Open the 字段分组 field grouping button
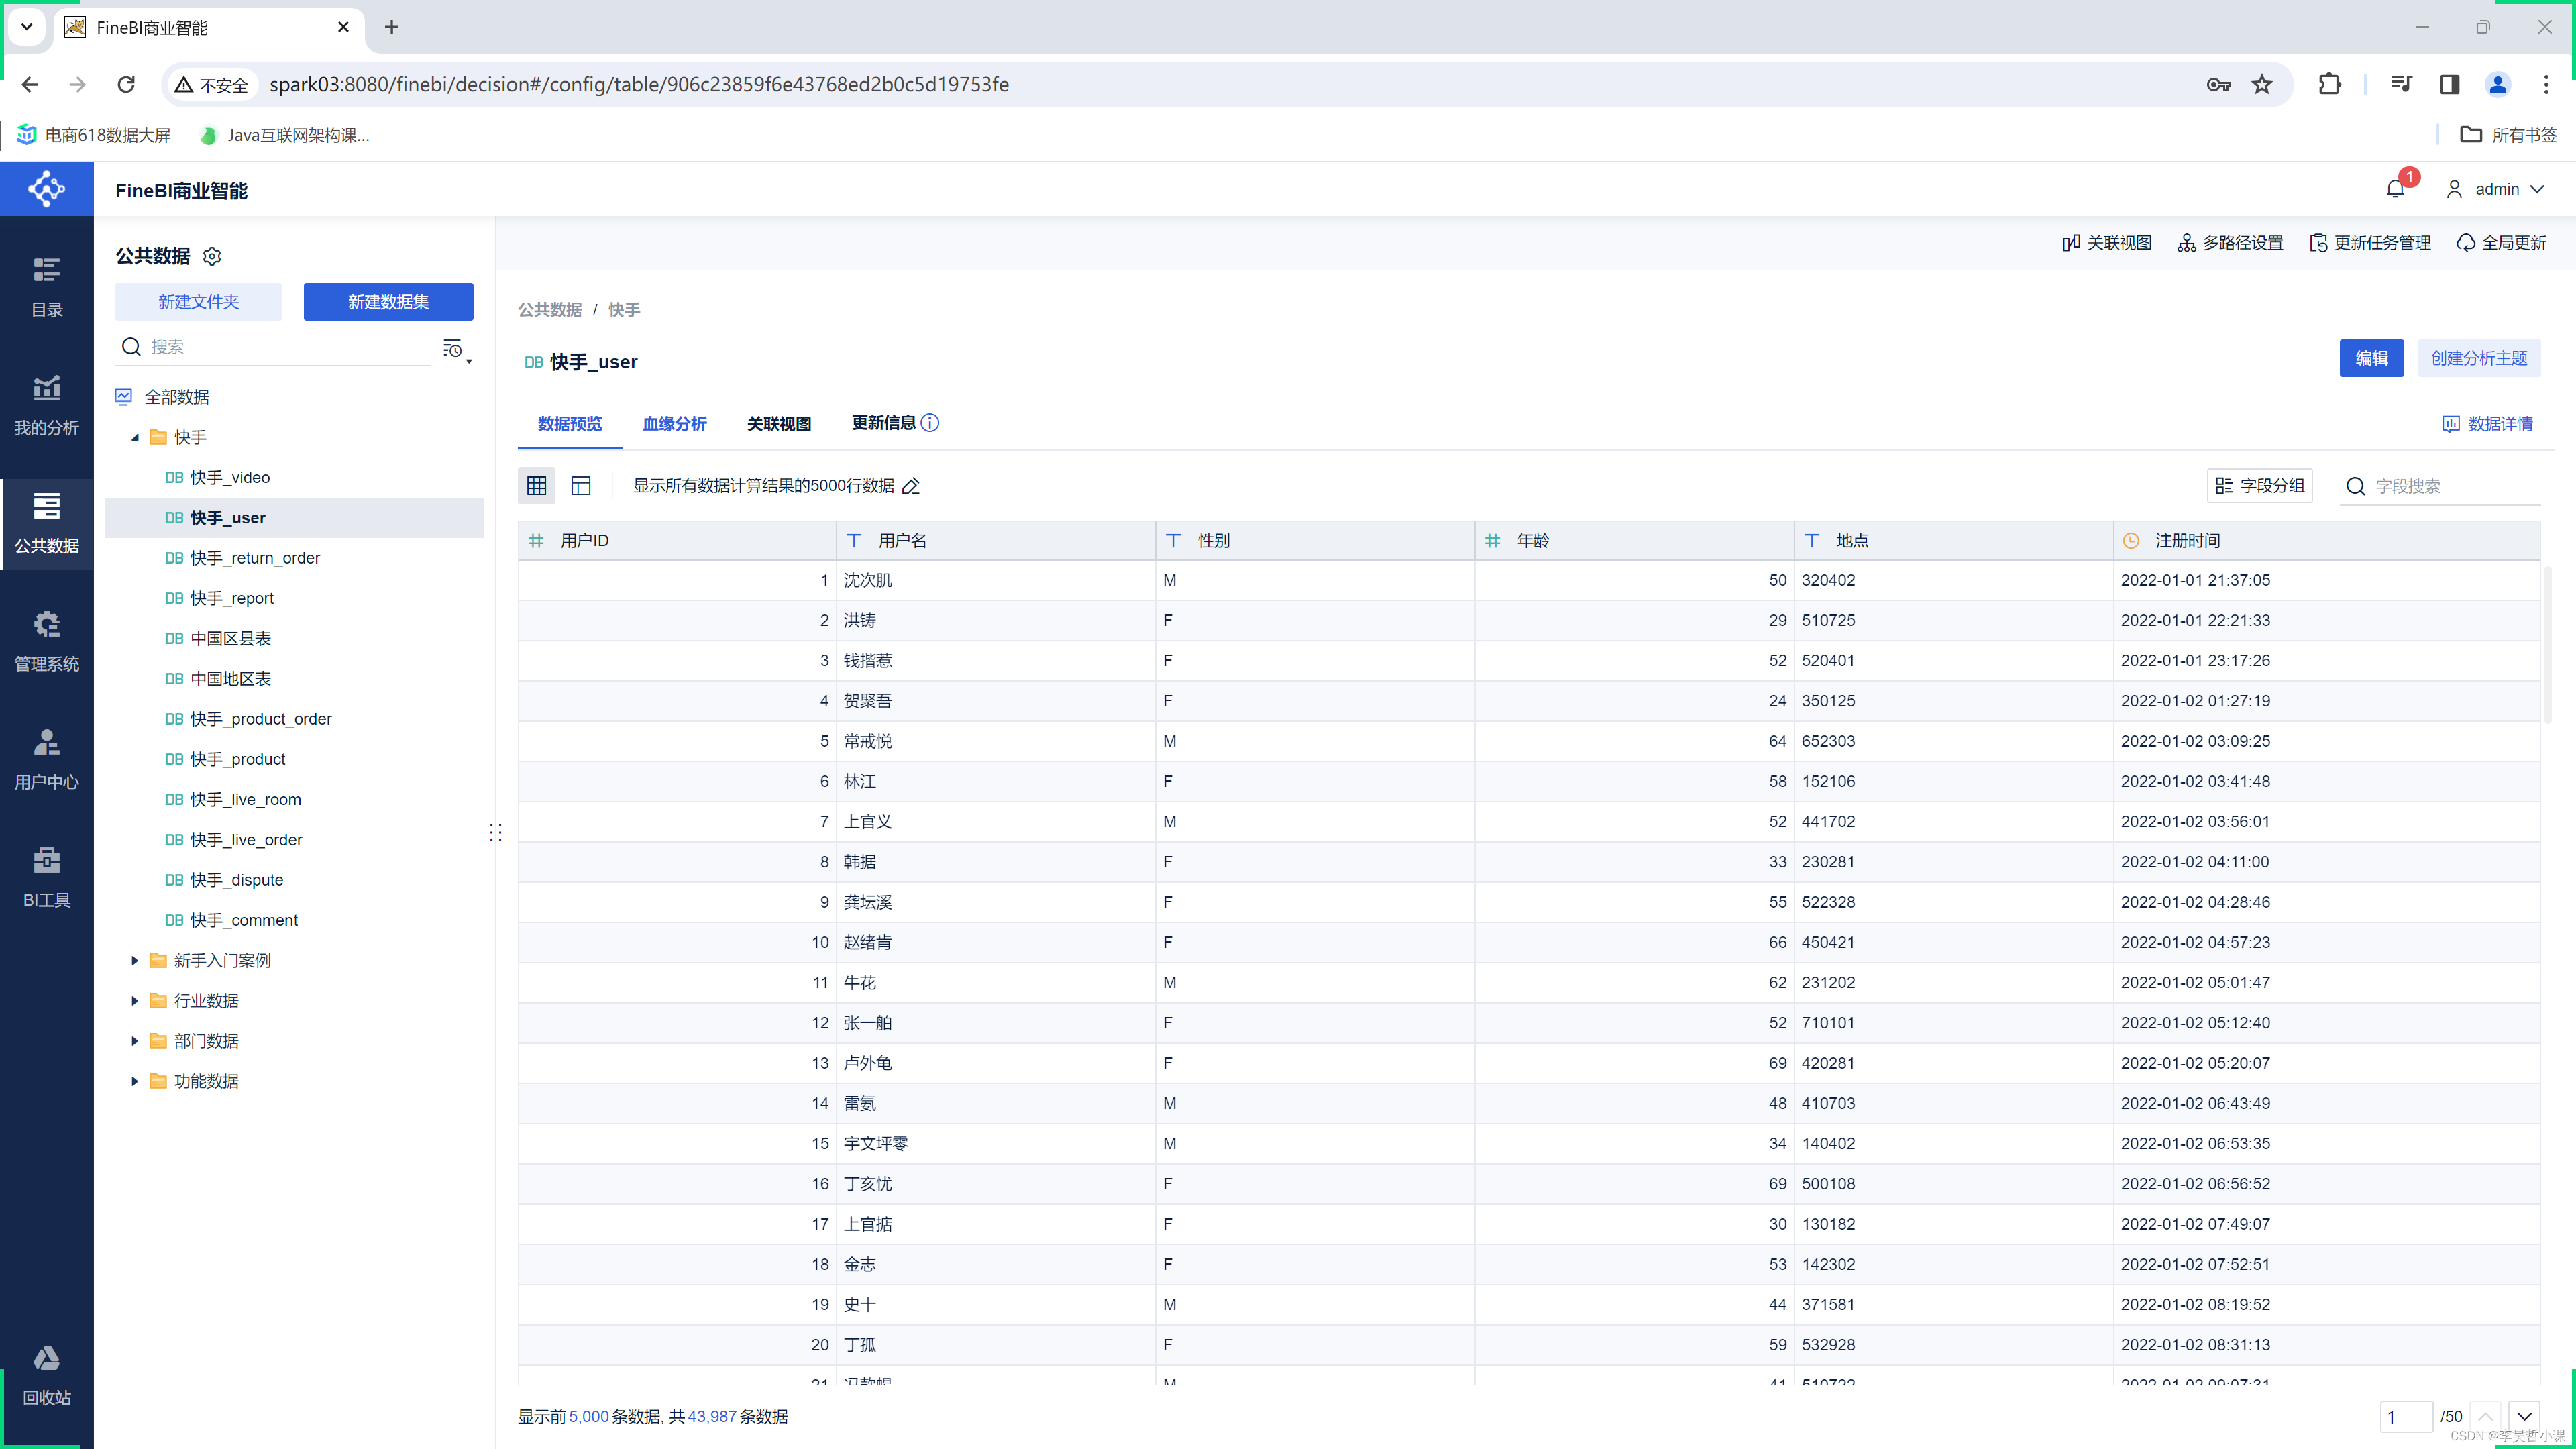The width and height of the screenshot is (2576, 1449). pos(2260,486)
